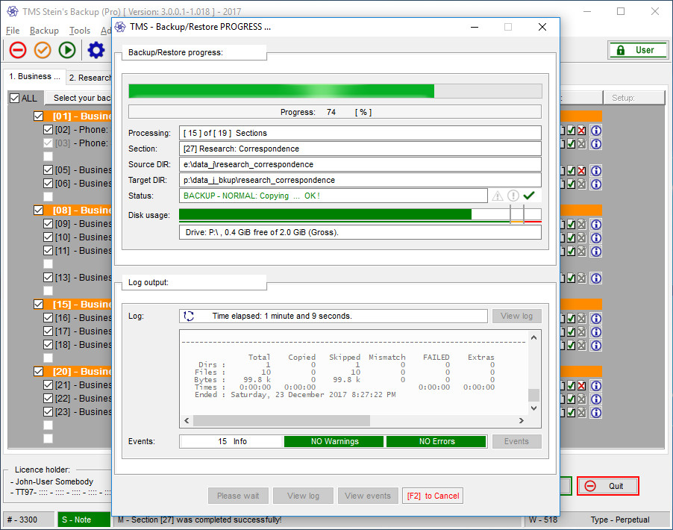673x530 pixels.
Task: Click the grey X icon in row [18]
Action: point(581,346)
